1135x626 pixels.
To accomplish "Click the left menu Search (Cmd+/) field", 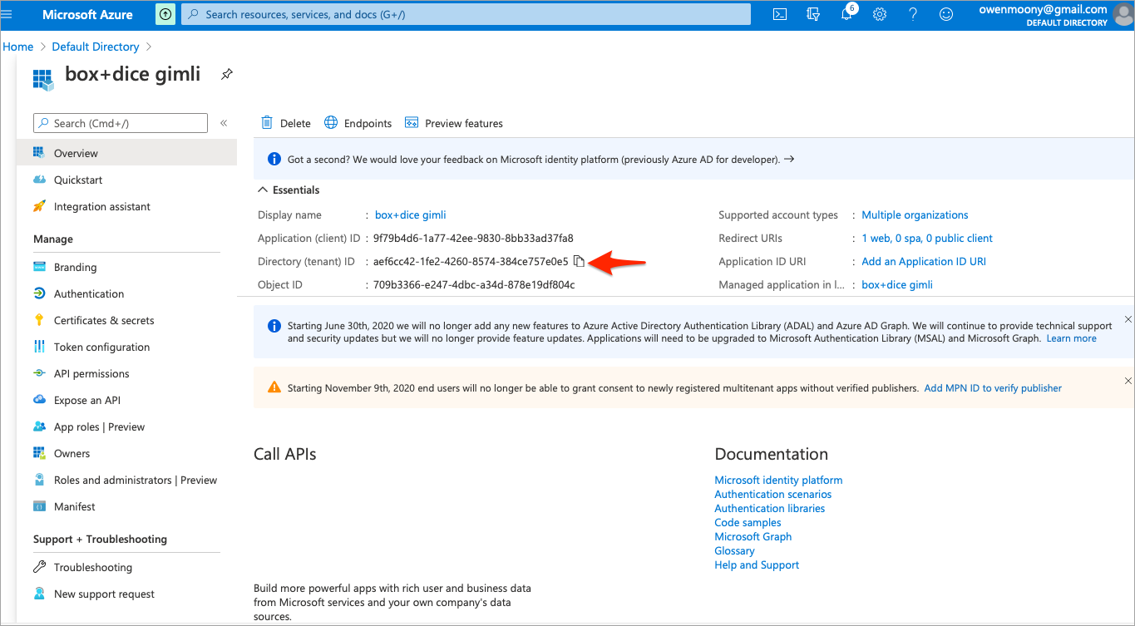I will pyautogui.click(x=121, y=123).
